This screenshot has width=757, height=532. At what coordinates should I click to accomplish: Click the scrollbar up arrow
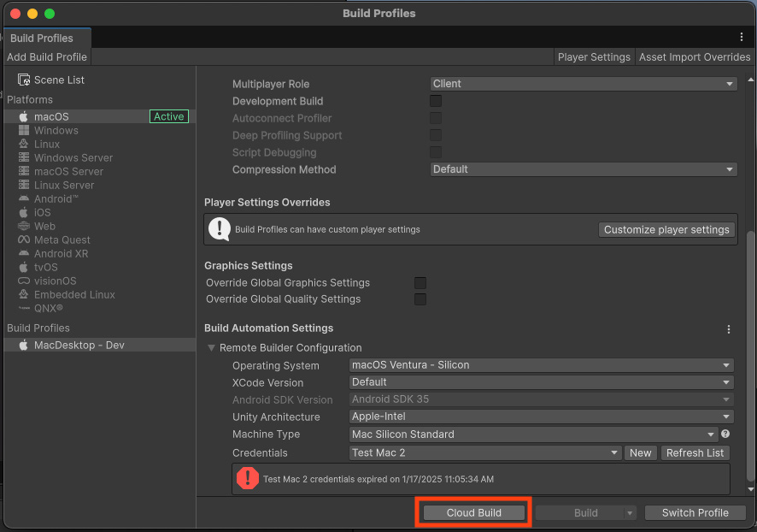tap(750, 80)
